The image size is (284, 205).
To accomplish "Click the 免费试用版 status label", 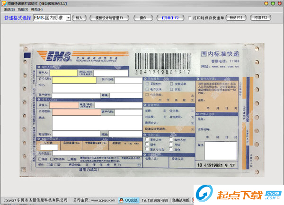I will tap(181, 200).
